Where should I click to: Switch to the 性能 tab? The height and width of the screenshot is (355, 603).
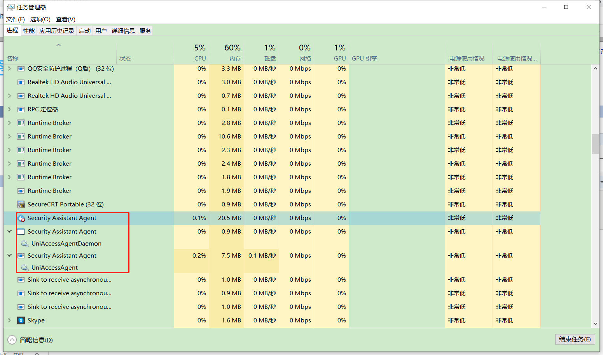tap(29, 31)
